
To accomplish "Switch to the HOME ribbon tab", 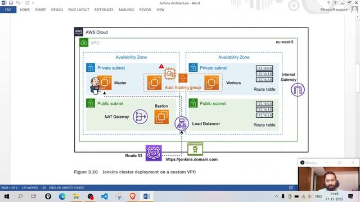I will (25, 10).
